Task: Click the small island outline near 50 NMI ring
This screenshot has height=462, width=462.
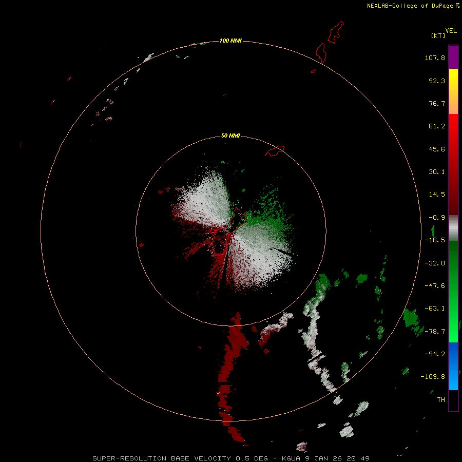Action: [275, 150]
